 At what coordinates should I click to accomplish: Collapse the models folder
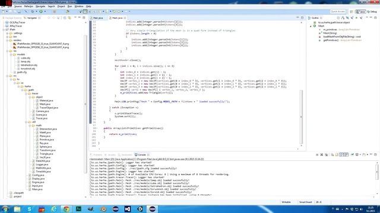click(11, 54)
